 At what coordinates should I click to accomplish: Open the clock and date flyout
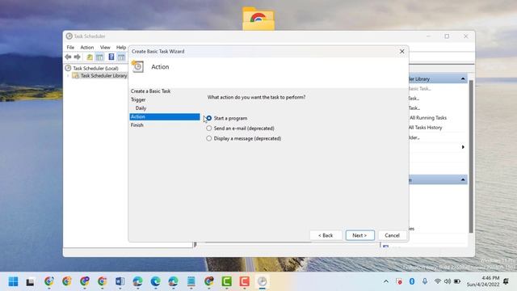tap(483, 281)
